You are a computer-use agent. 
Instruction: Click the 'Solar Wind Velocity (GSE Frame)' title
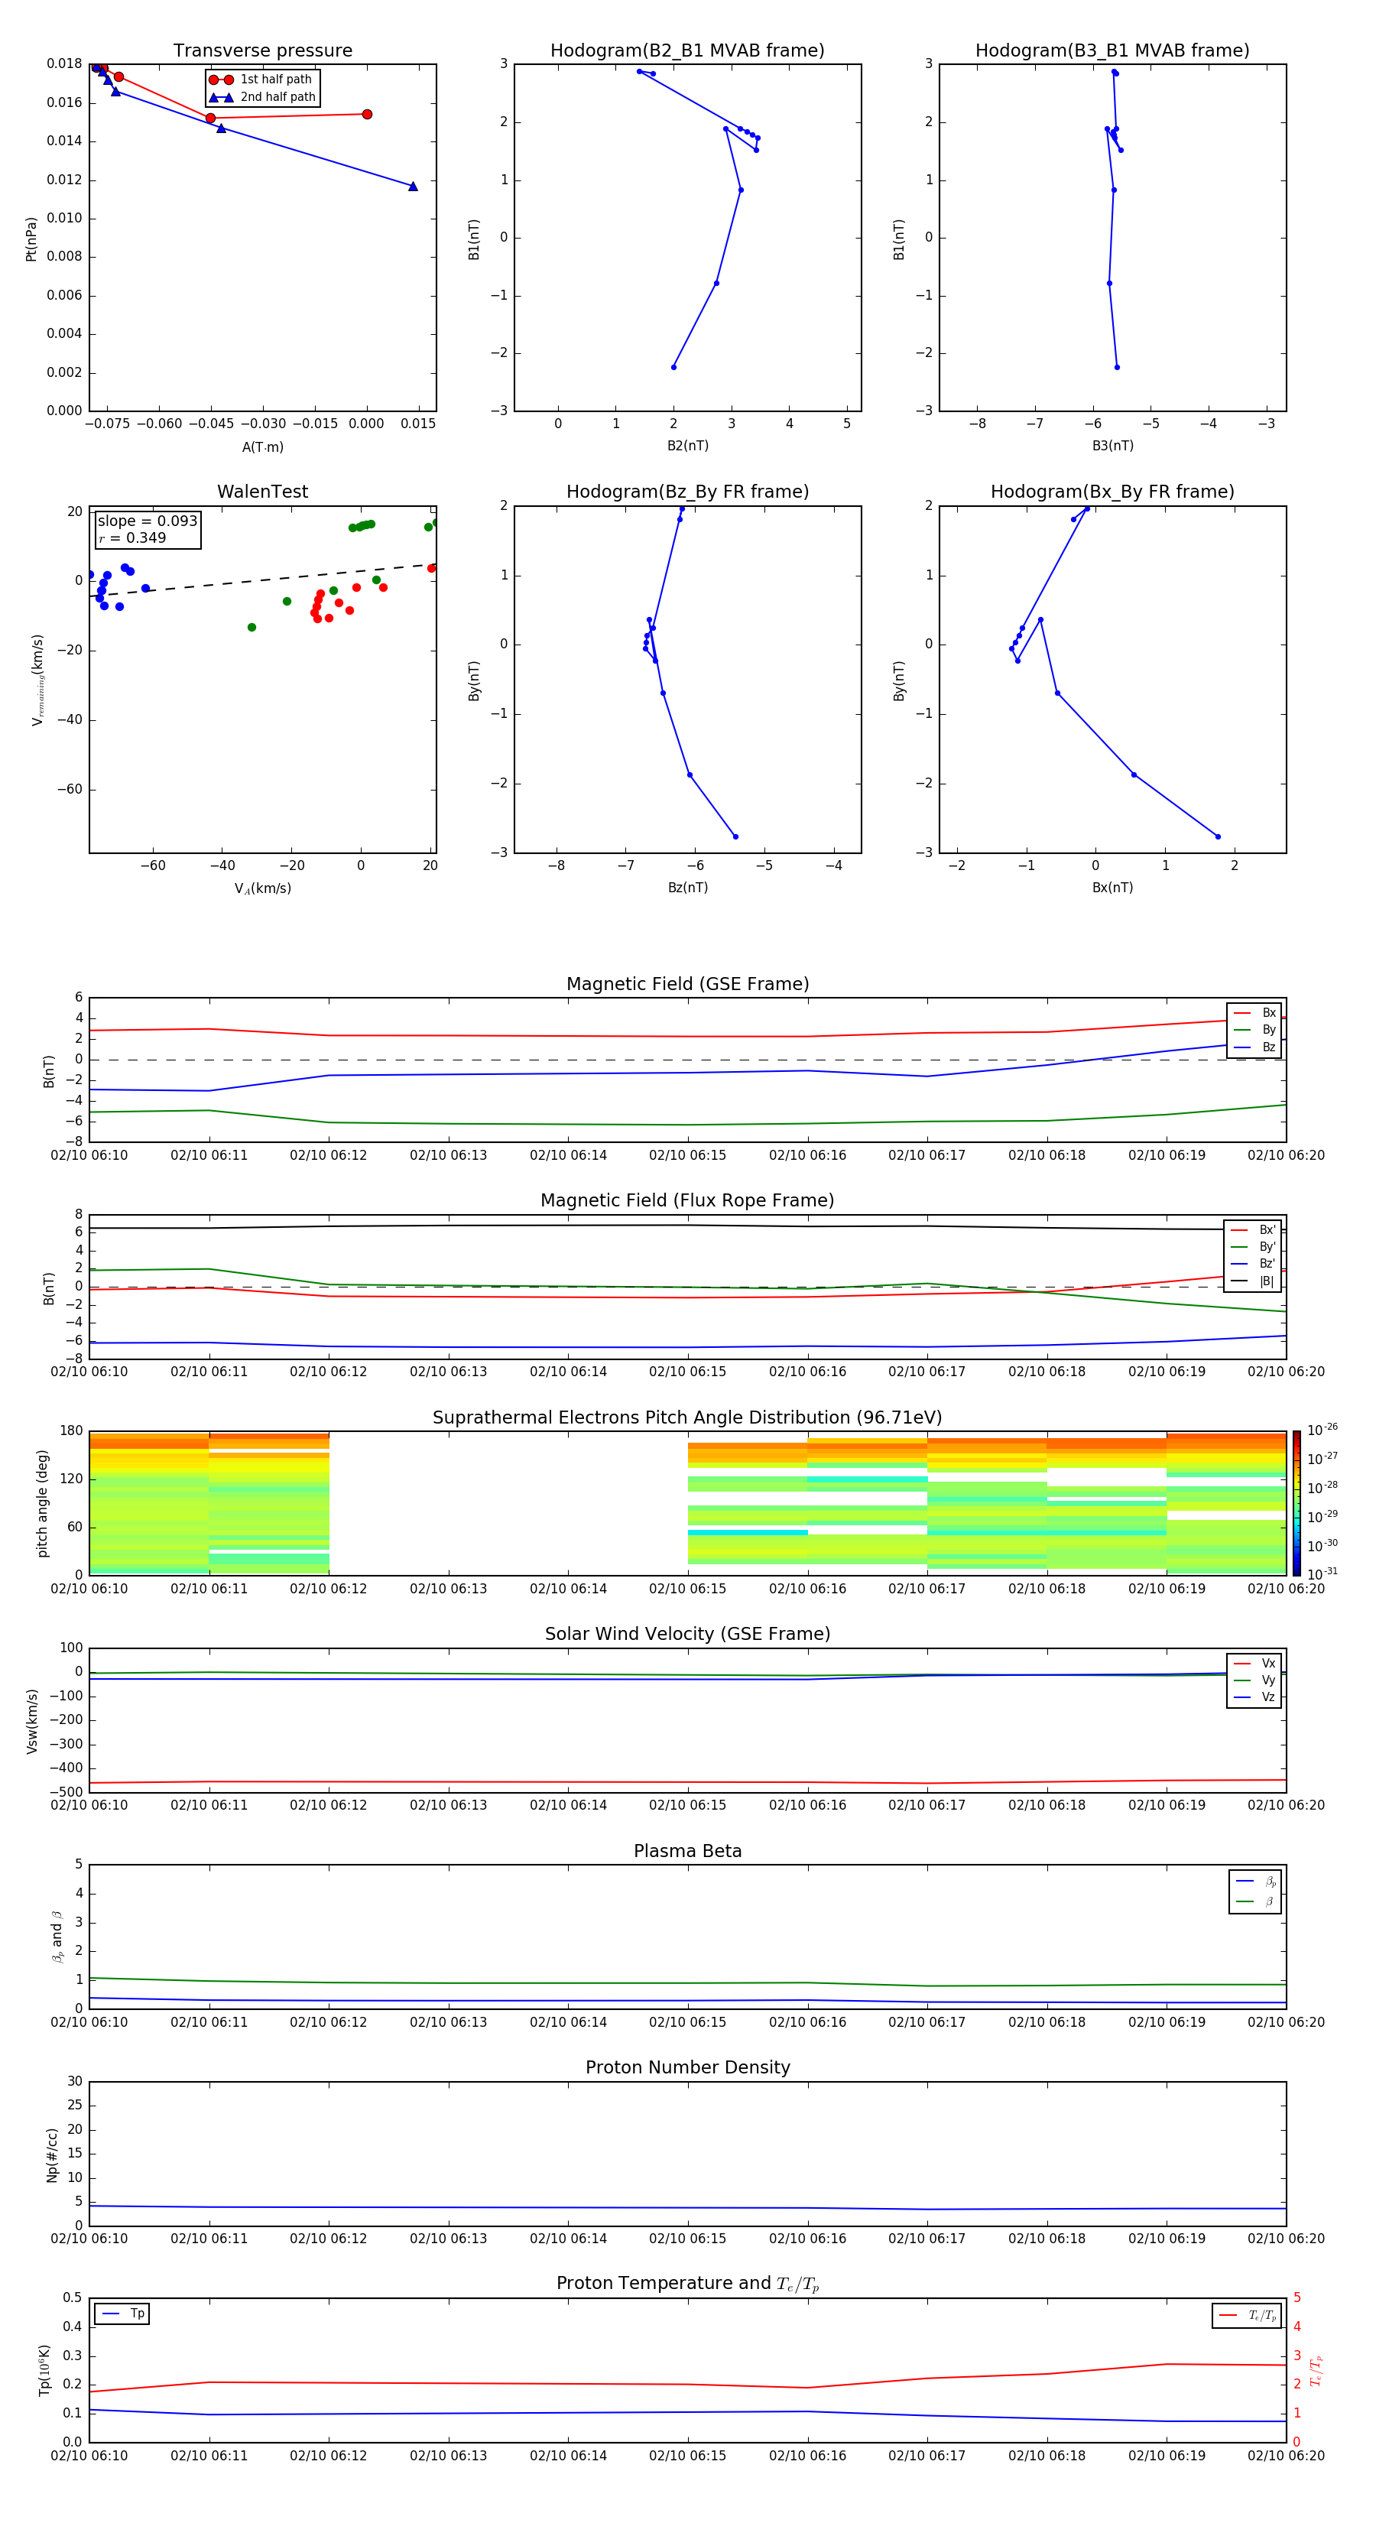687,1635
